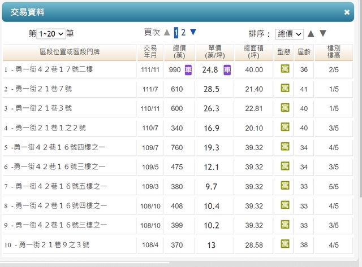This screenshot has width=362, height=267.
Task: Open the 1~20 record range dropdown
Action: click(x=51, y=34)
